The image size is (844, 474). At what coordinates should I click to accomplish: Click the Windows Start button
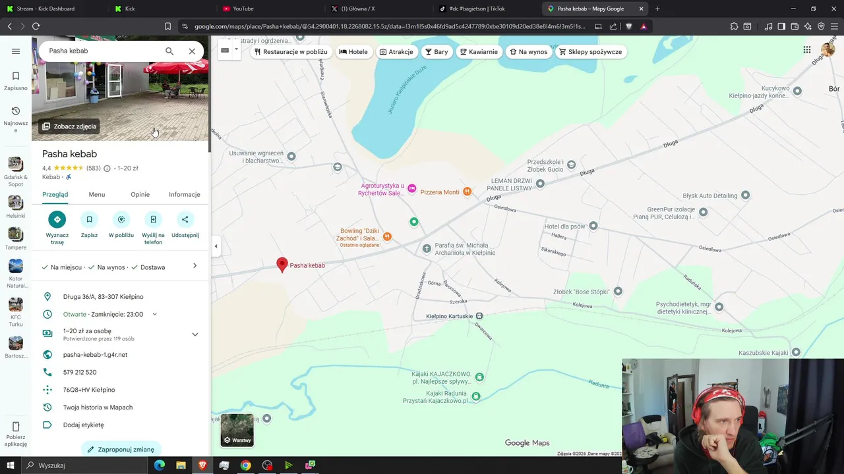(11, 465)
